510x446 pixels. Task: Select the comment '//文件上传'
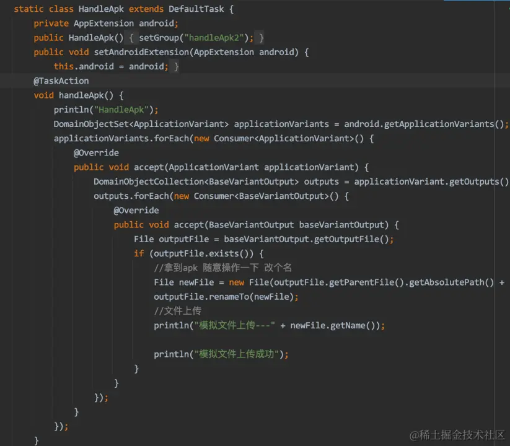tap(178, 311)
